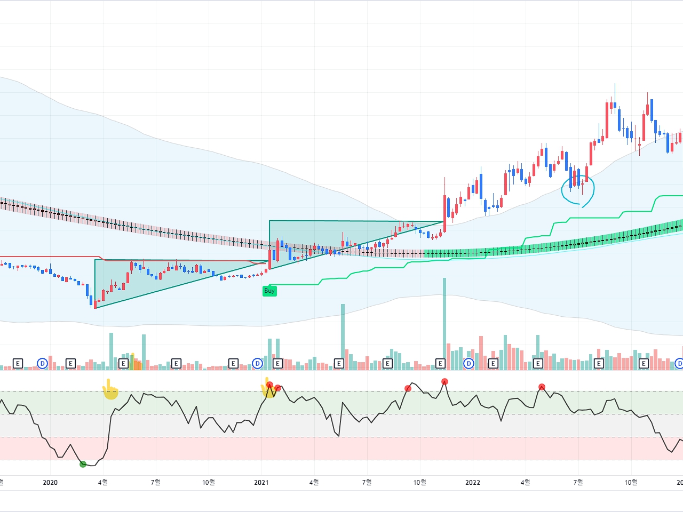Open the earnings E marker for February 2021

(277, 364)
